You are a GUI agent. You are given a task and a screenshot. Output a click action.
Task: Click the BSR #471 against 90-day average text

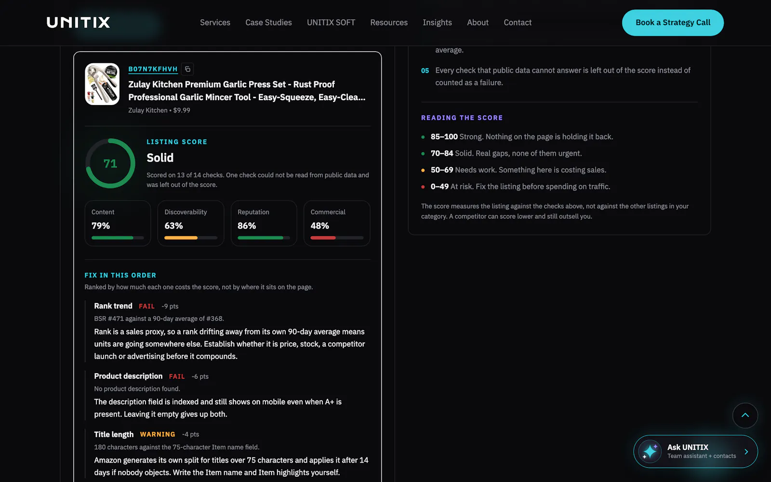click(159, 319)
